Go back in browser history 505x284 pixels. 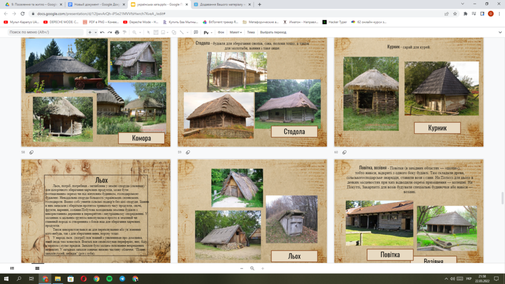(5, 13)
